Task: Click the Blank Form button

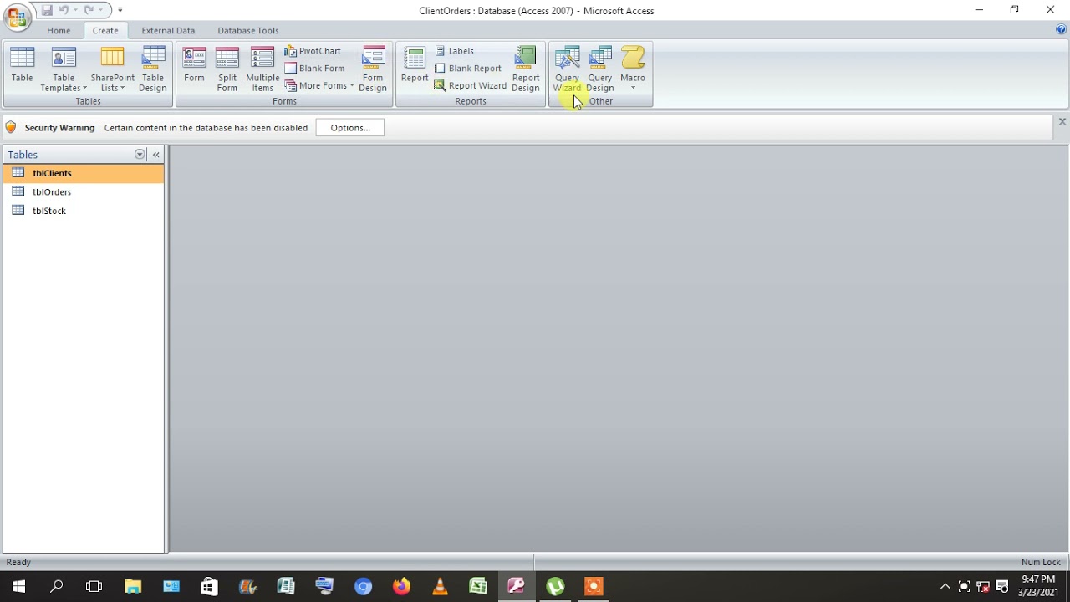Action: click(314, 69)
